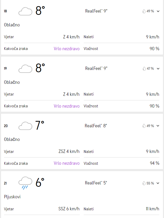Click Vrlo nezdravo air quality at hour 20
The width and height of the screenshot is (164, 218).
point(67,163)
